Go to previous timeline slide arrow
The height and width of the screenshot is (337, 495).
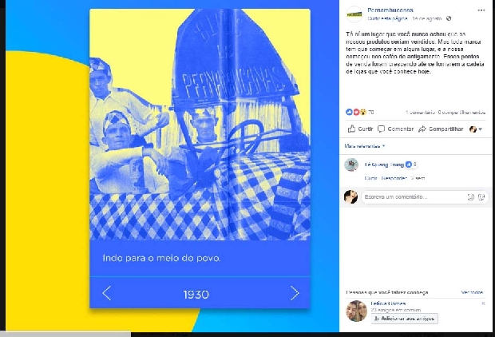107,293
